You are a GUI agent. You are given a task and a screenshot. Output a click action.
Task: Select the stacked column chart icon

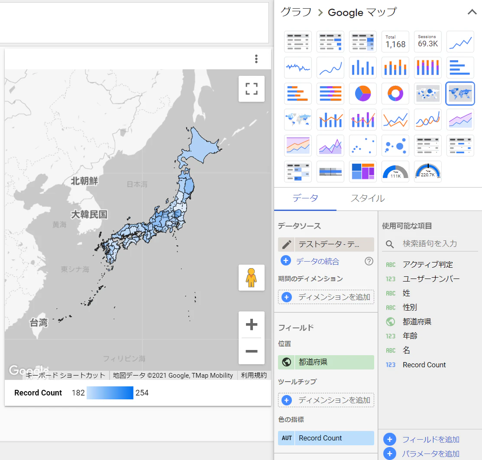(395, 67)
